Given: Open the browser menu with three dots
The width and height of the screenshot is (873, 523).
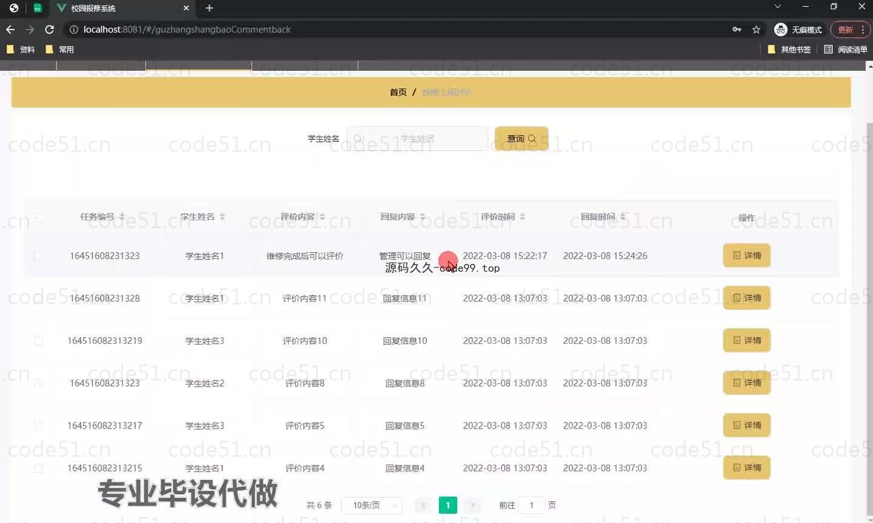Looking at the screenshot, I should pyautogui.click(x=863, y=29).
